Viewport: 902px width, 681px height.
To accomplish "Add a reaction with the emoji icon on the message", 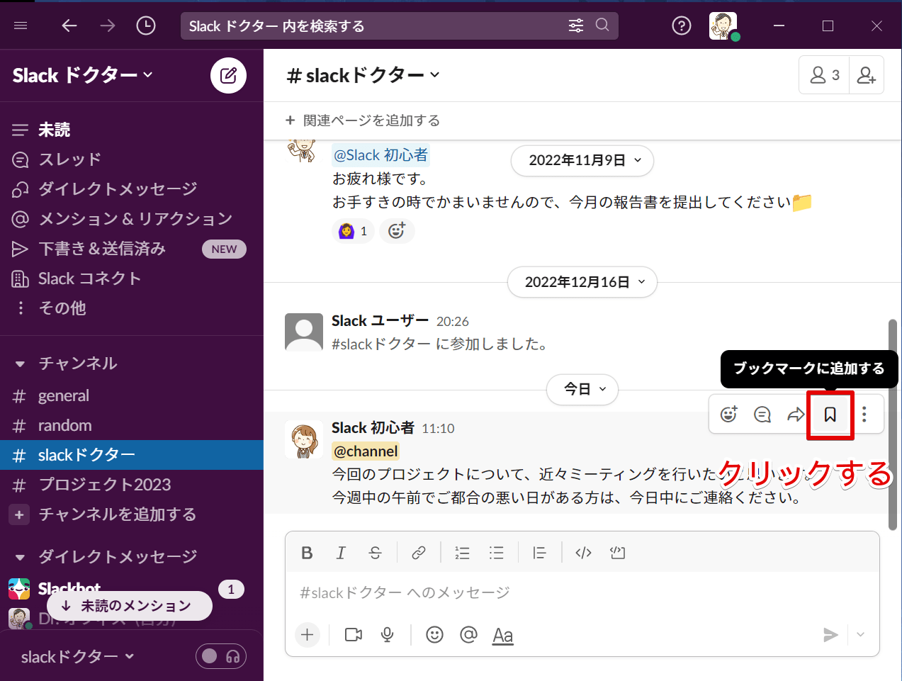I will pyautogui.click(x=728, y=414).
